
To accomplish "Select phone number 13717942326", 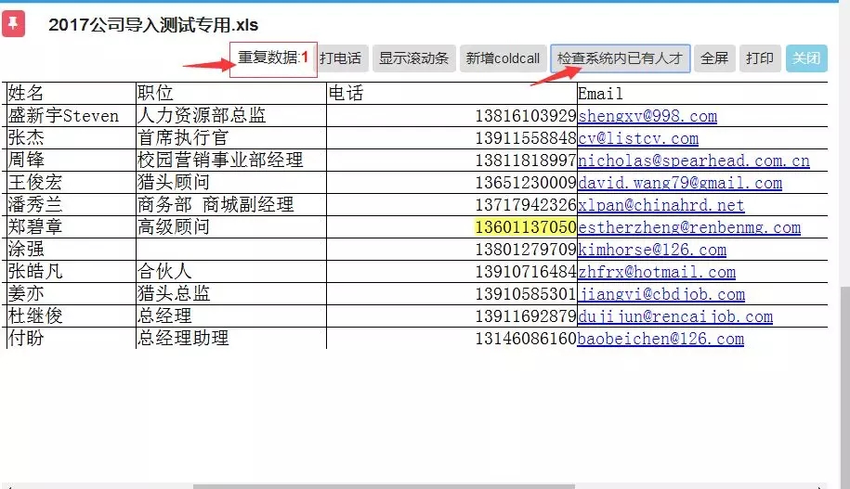I will point(525,205).
